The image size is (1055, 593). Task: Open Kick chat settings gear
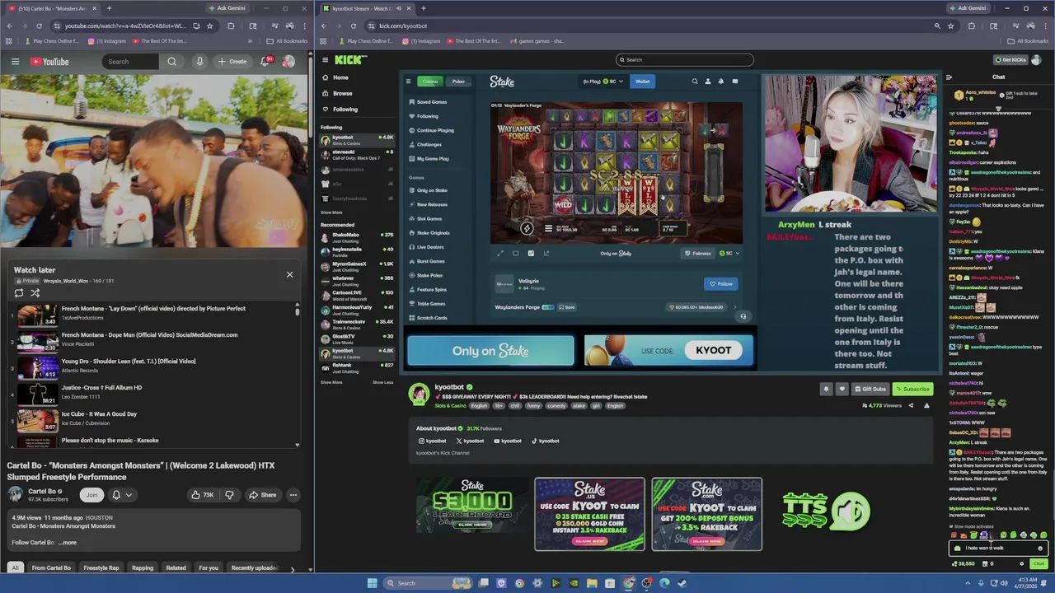1022,564
